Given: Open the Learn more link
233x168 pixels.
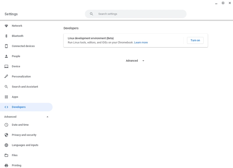Looking at the screenshot, I should 141,43.
